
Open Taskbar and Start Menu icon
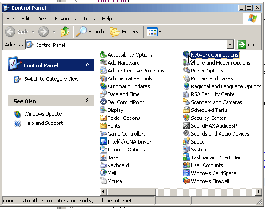(x=186, y=157)
